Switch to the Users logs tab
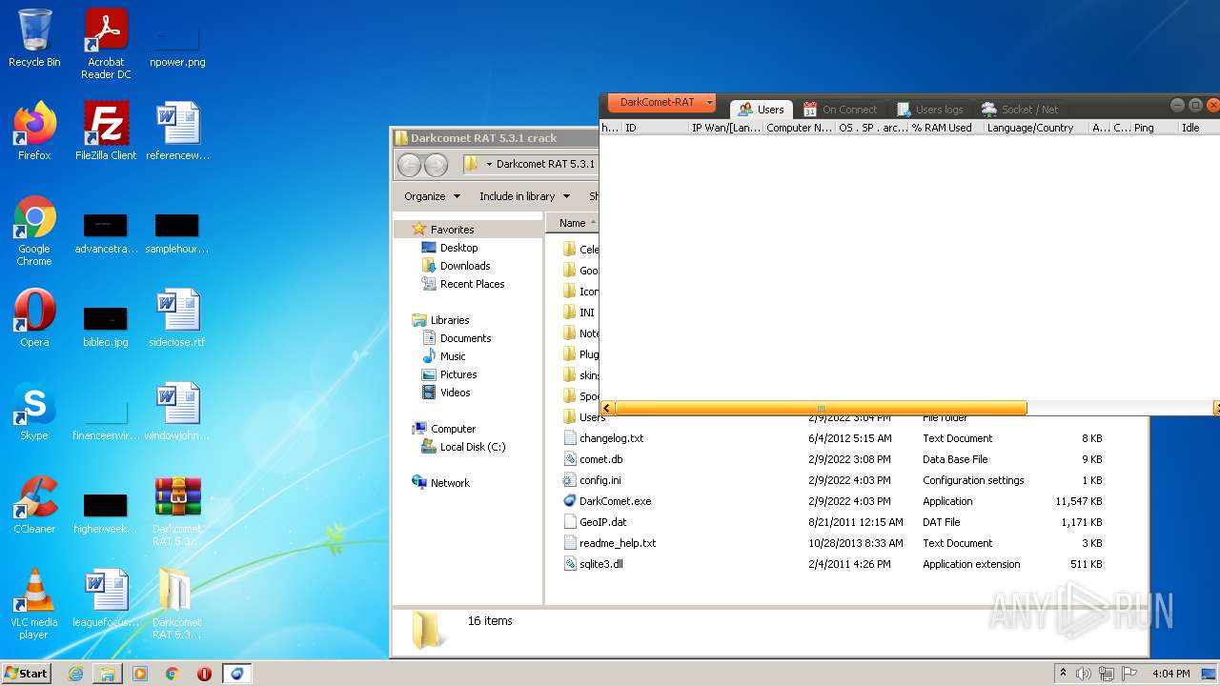Viewport: 1220px width, 686px height. pyautogui.click(x=930, y=110)
